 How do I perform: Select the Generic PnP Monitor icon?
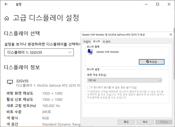click(x=90, y=52)
